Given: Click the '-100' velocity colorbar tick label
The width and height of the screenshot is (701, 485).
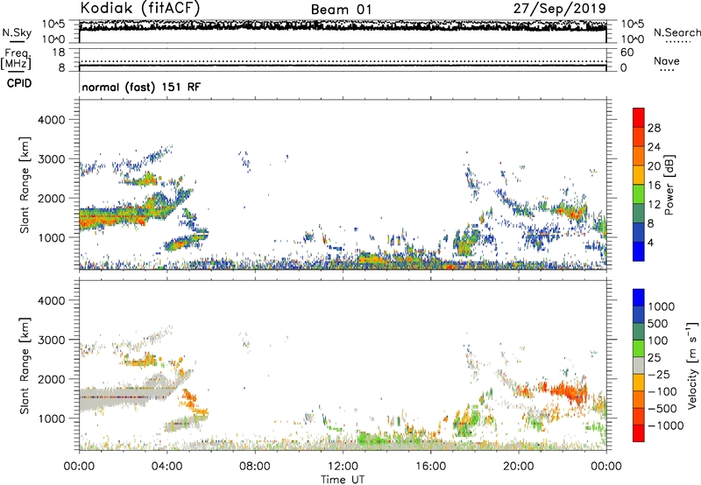Looking at the screenshot, I should pyautogui.click(x=664, y=391).
